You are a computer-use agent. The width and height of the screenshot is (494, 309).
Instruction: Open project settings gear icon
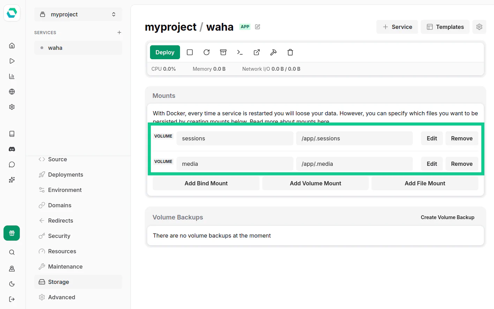click(479, 27)
